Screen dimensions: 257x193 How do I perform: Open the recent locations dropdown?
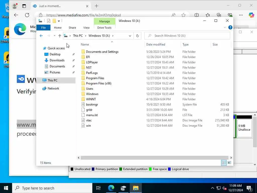(54, 36)
